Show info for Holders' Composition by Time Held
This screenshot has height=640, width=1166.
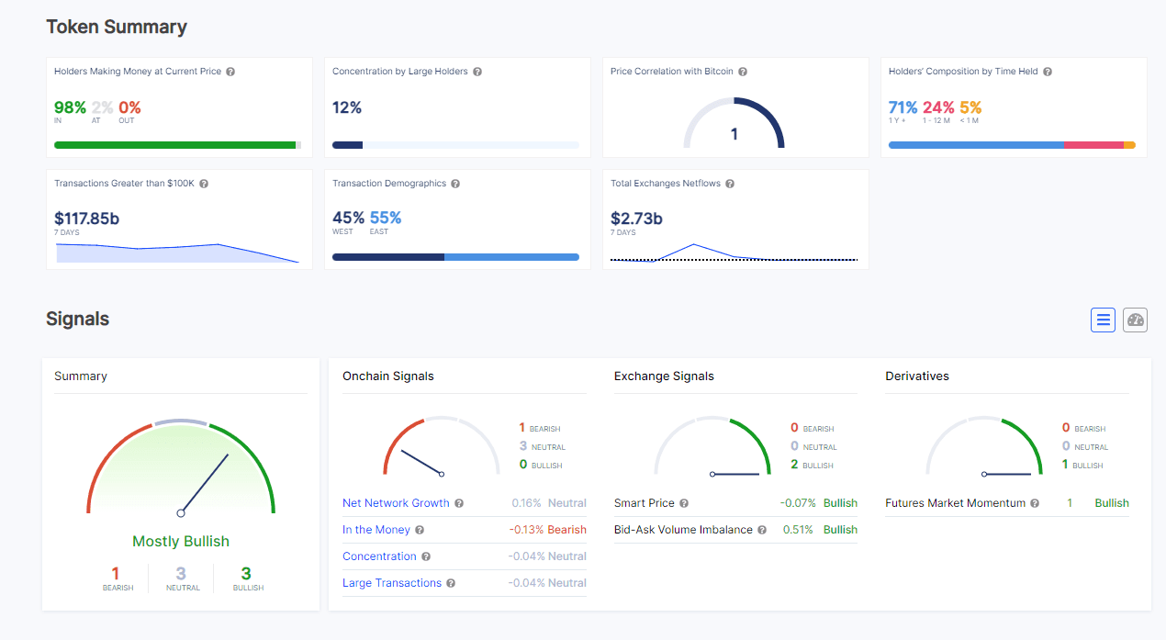click(1048, 72)
